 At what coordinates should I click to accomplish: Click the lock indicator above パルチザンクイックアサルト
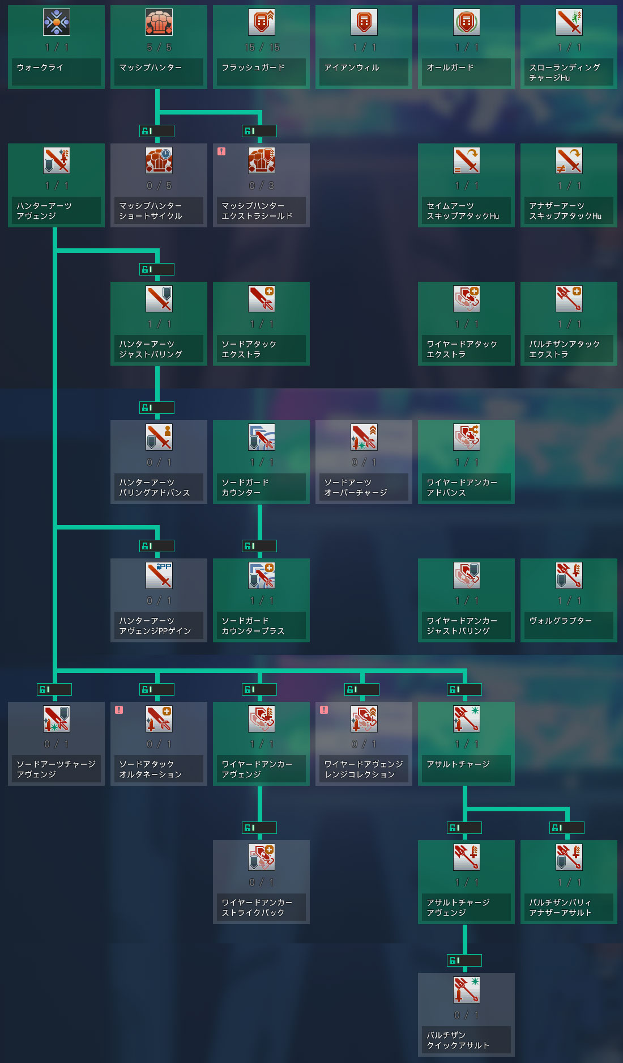[x=464, y=960]
